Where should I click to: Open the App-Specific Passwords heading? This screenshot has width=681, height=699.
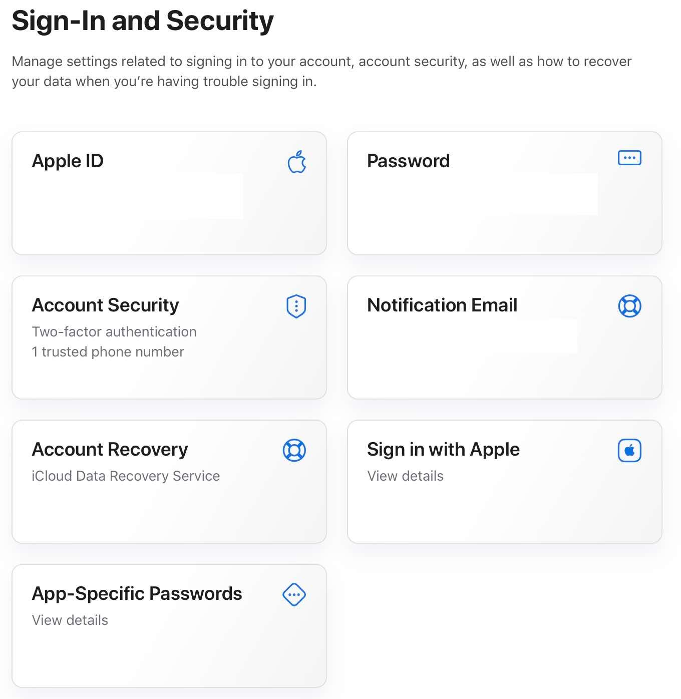click(137, 594)
